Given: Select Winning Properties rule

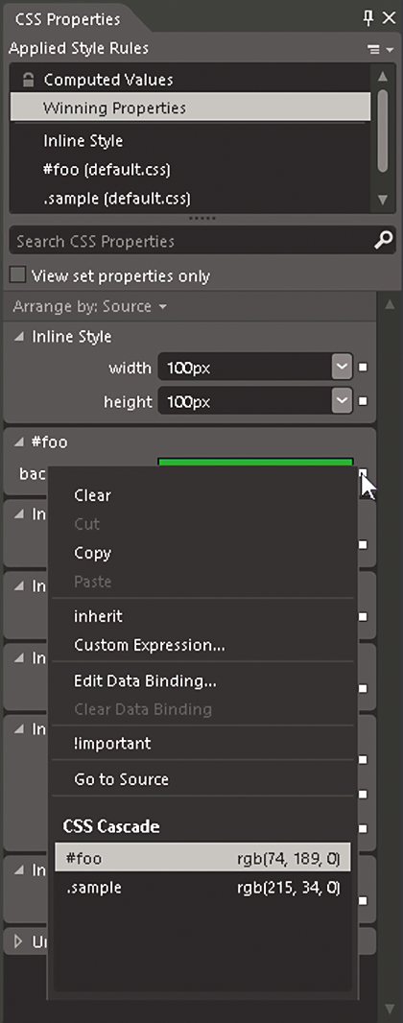Looking at the screenshot, I should [190, 107].
